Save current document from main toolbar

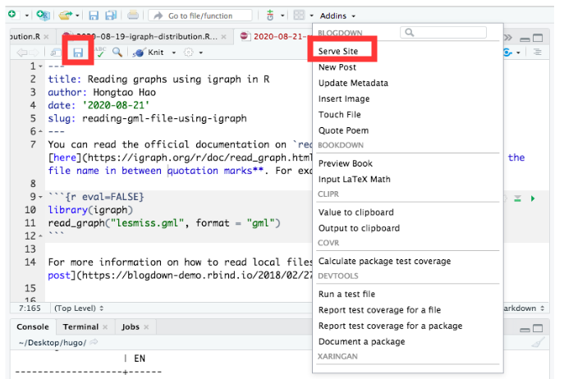(x=94, y=16)
